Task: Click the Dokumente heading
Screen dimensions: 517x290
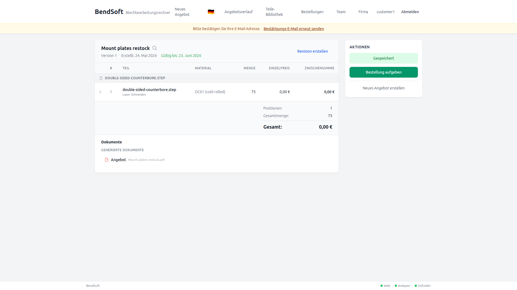Action: click(111, 142)
